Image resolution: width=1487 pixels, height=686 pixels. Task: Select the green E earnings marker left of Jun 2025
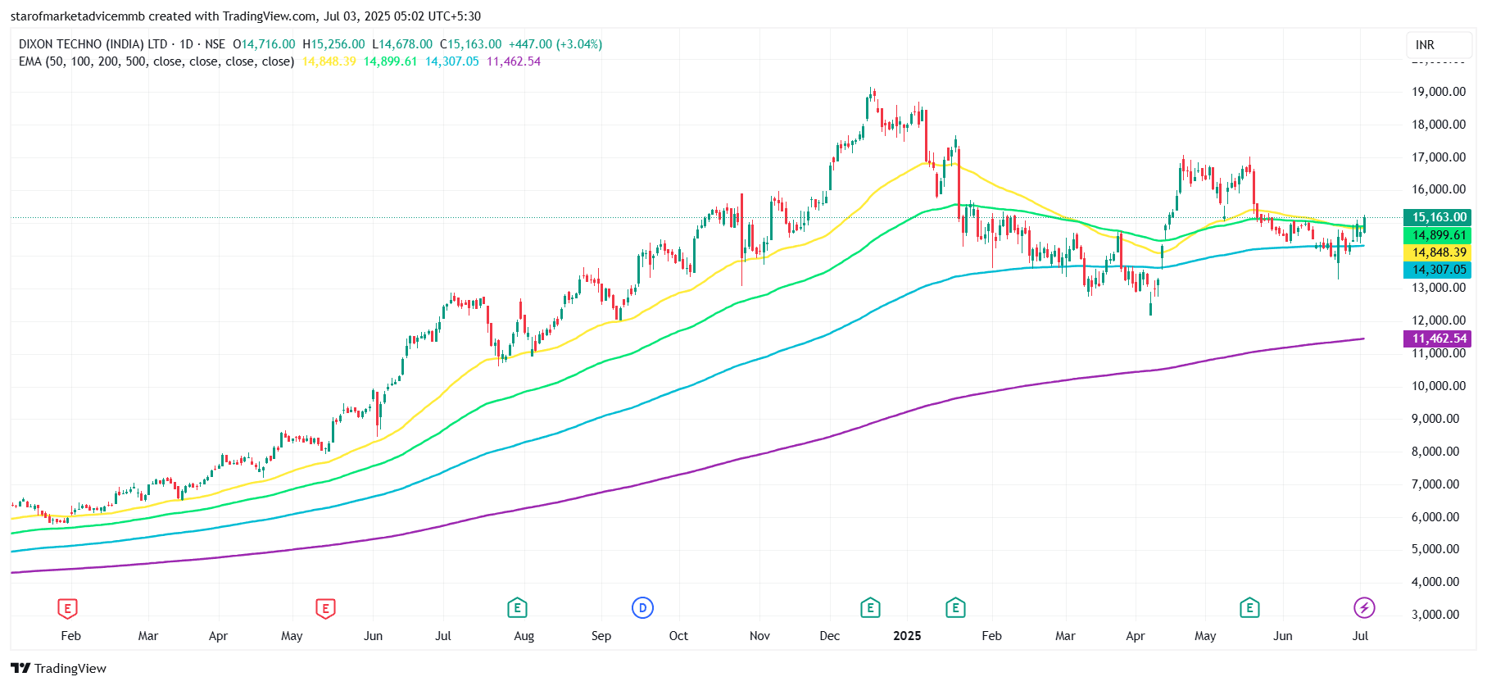(x=1249, y=608)
